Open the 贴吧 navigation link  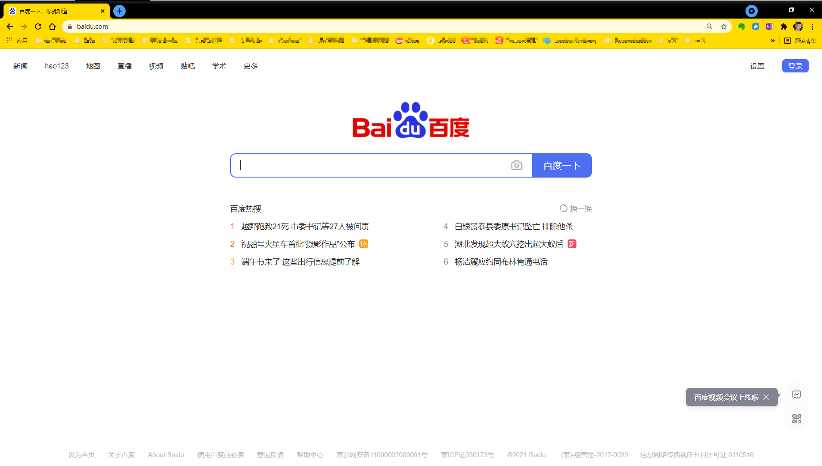(188, 66)
